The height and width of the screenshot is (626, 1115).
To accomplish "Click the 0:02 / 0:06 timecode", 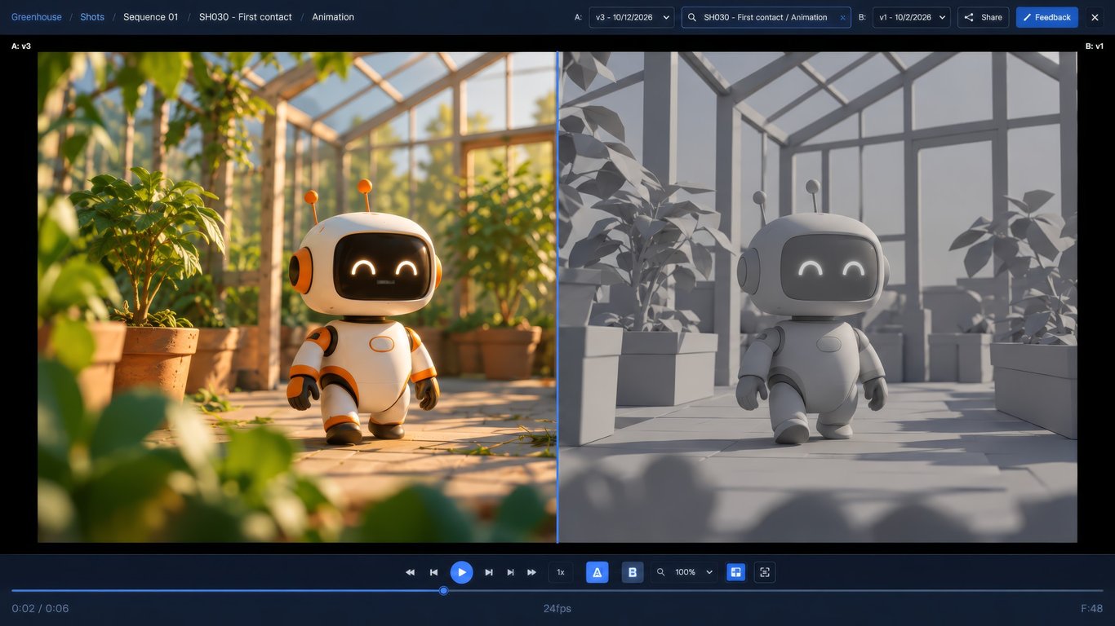I will (40, 609).
